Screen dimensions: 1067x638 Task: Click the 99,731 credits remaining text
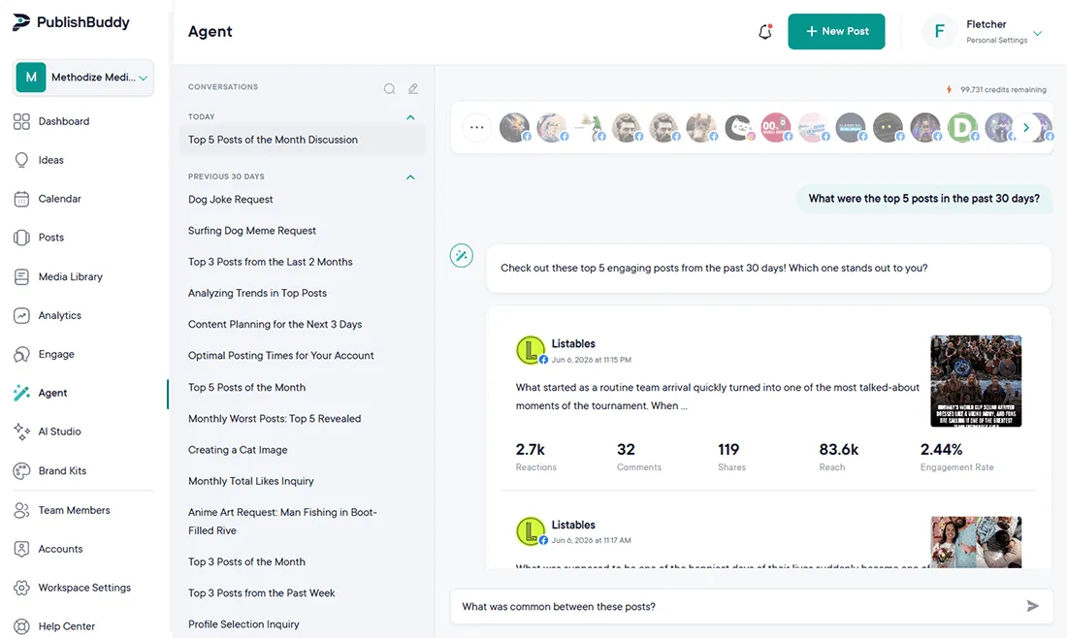[x=1003, y=90]
